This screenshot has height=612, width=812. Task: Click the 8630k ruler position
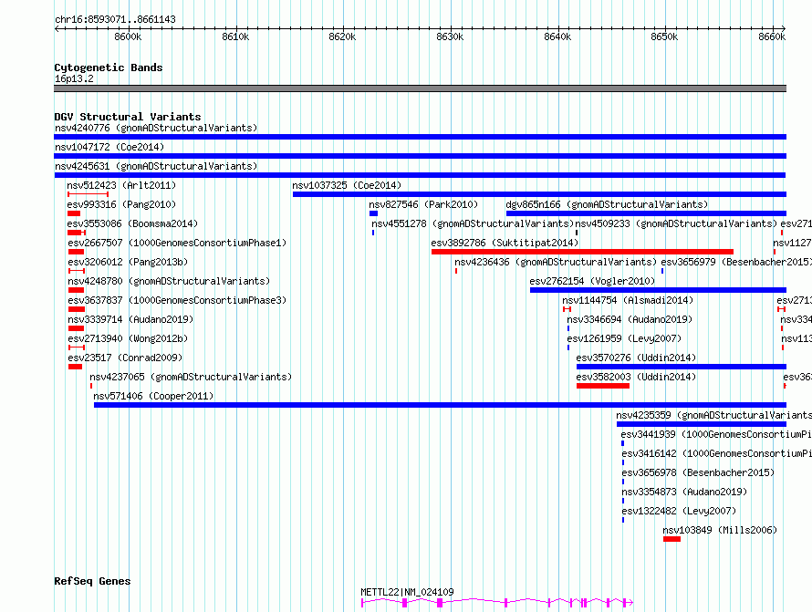[x=450, y=36]
